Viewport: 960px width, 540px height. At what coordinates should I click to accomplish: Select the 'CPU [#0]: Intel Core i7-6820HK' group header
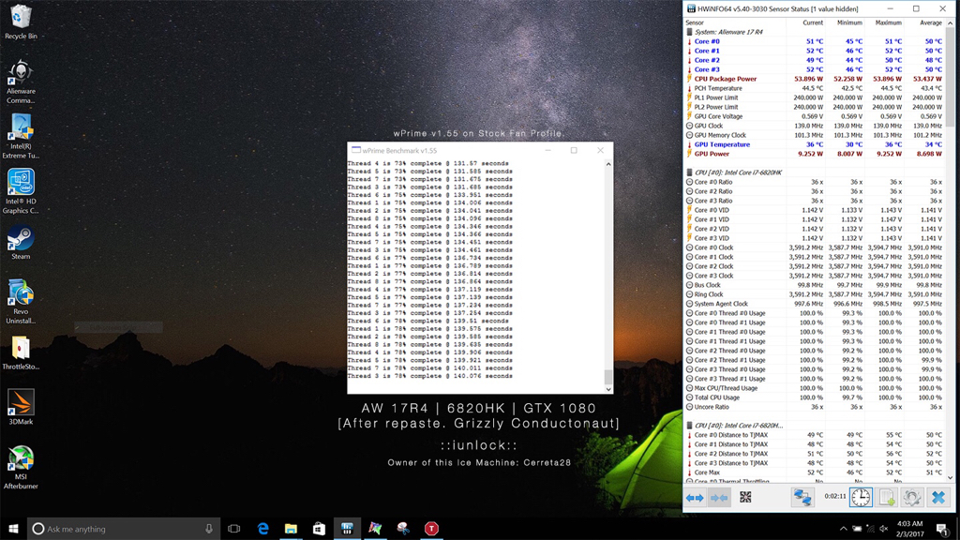(x=815, y=172)
